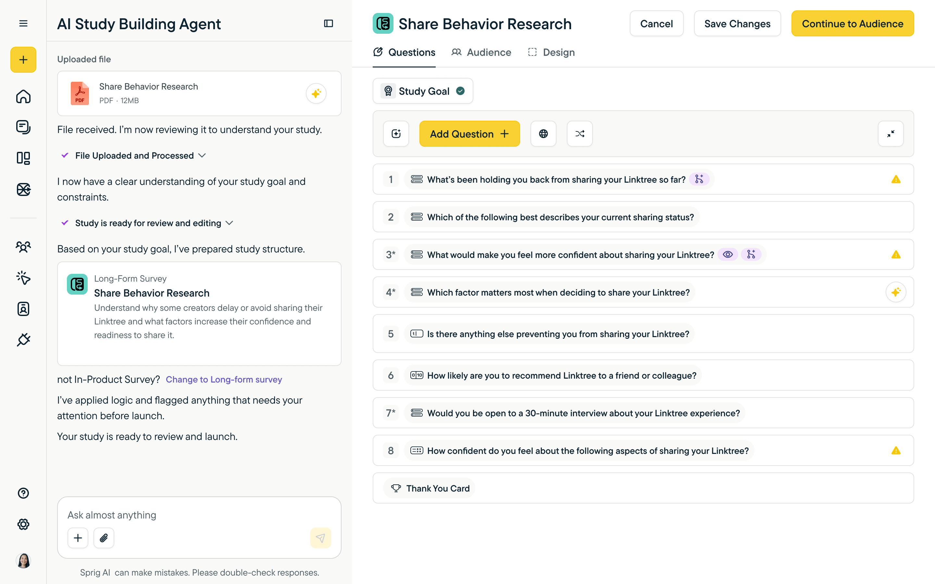Open the globe language icon
Screen dimensions: 935x584
pos(543,134)
